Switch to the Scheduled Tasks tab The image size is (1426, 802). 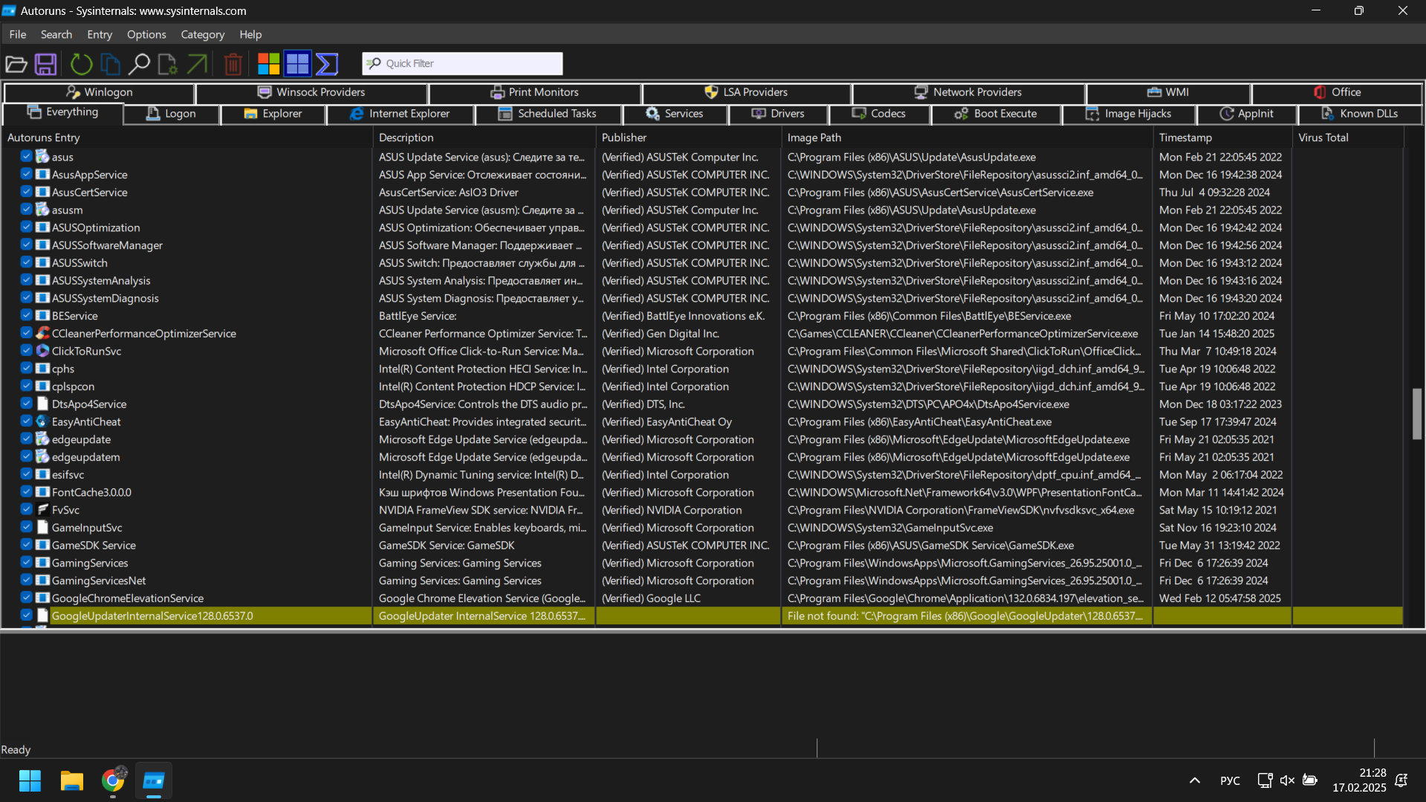point(548,114)
